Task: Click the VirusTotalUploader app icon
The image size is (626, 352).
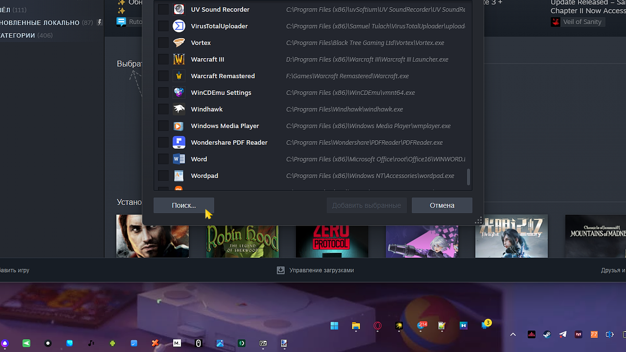Action: [179, 26]
